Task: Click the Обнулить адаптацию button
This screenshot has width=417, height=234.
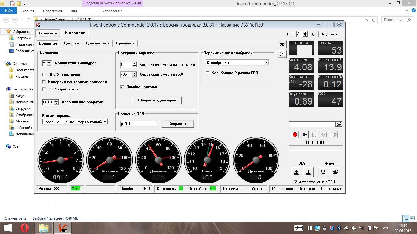Action: [x=157, y=100]
